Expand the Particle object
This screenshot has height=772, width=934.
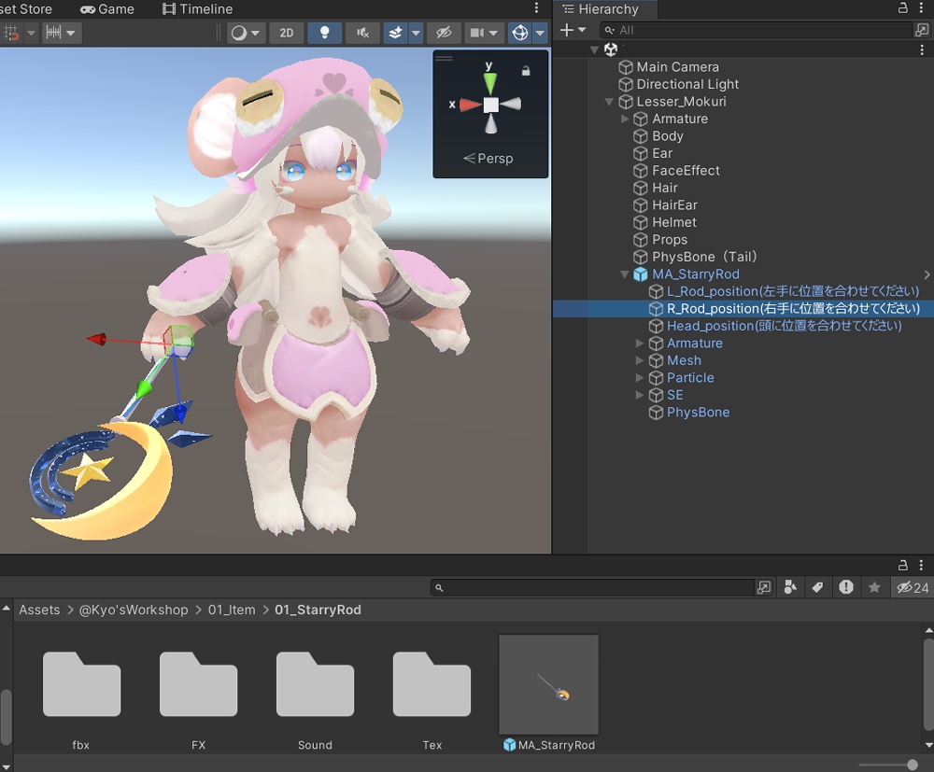click(639, 378)
